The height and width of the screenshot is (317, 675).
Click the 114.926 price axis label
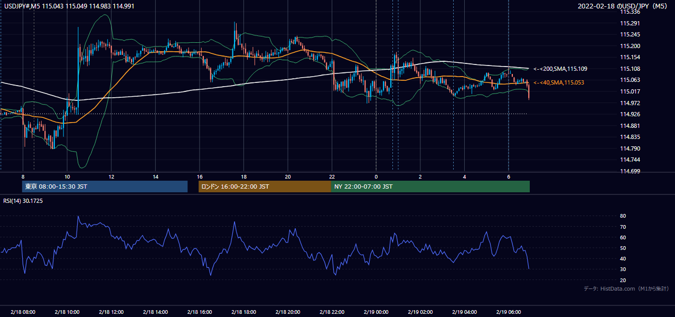630,114
